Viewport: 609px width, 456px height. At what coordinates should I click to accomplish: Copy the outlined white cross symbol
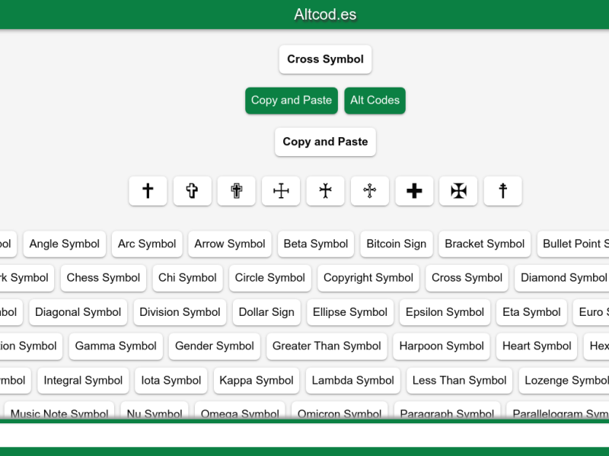tap(192, 191)
